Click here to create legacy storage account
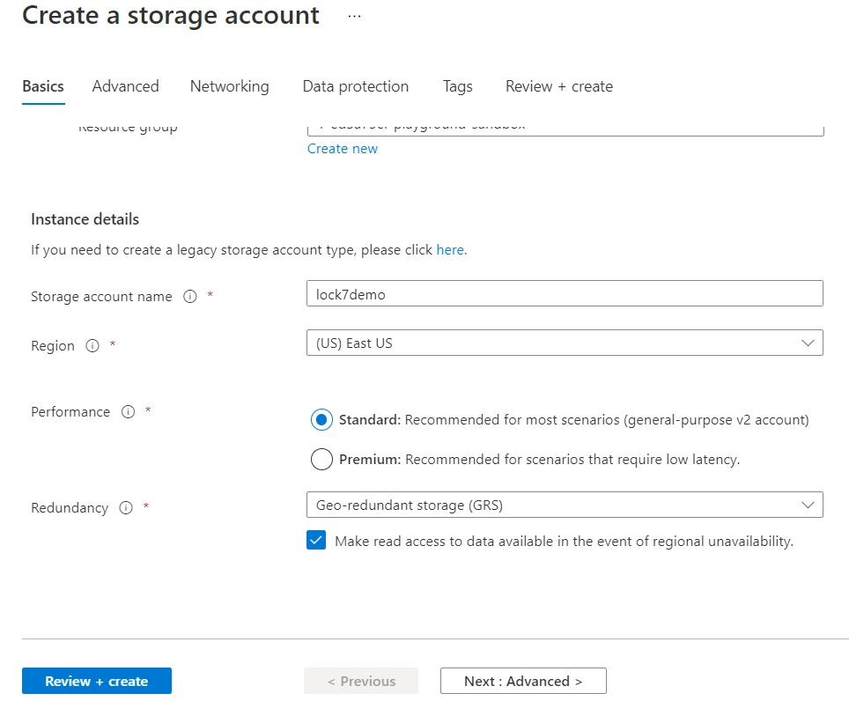 (x=450, y=250)
